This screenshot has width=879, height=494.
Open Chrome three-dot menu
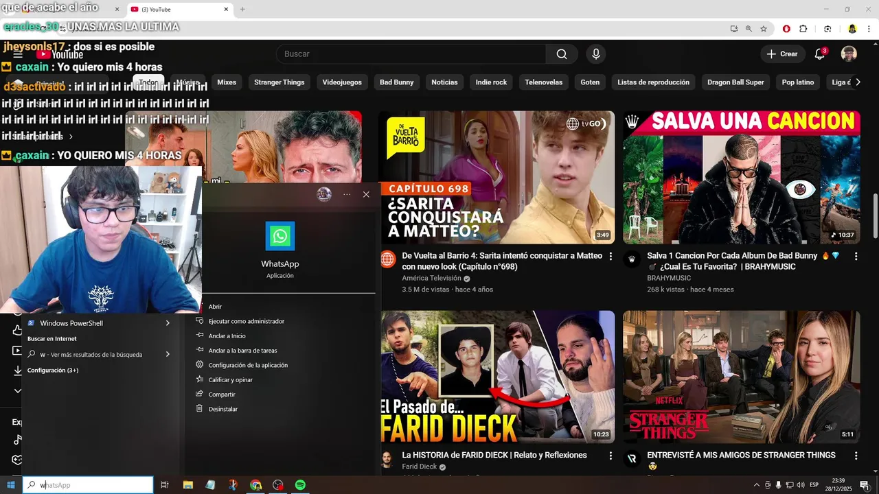tap(869, 29)
